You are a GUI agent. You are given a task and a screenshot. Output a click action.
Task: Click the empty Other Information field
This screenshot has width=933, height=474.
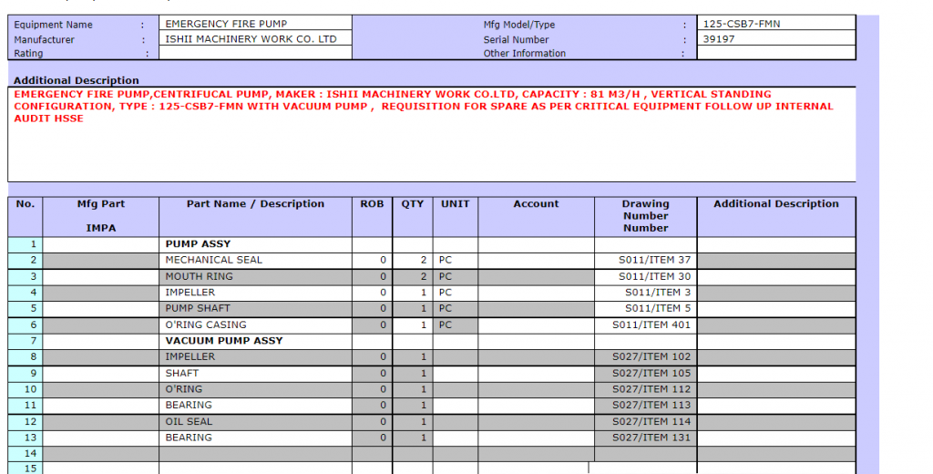click(775, 54)
